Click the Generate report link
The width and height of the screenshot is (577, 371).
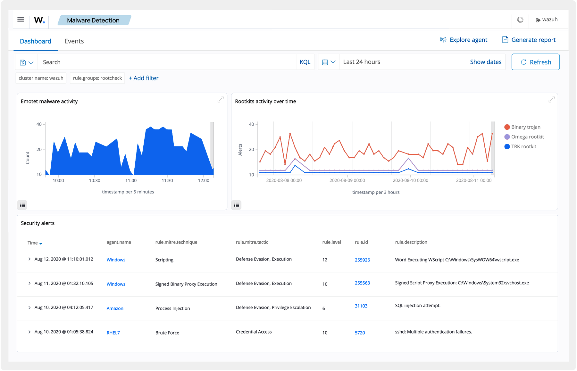click(533, 39)
